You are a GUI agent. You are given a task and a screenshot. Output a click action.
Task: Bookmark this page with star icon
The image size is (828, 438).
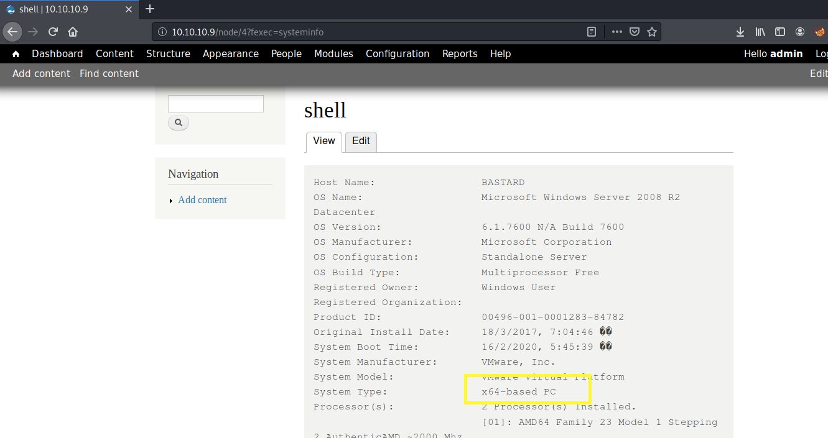pos(652,32)
